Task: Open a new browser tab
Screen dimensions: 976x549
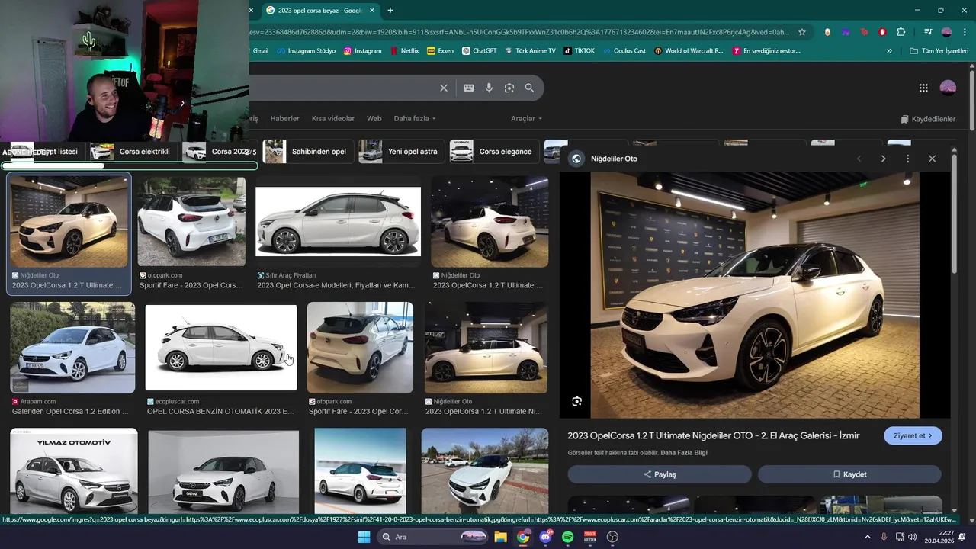Action: click(390, 10)
